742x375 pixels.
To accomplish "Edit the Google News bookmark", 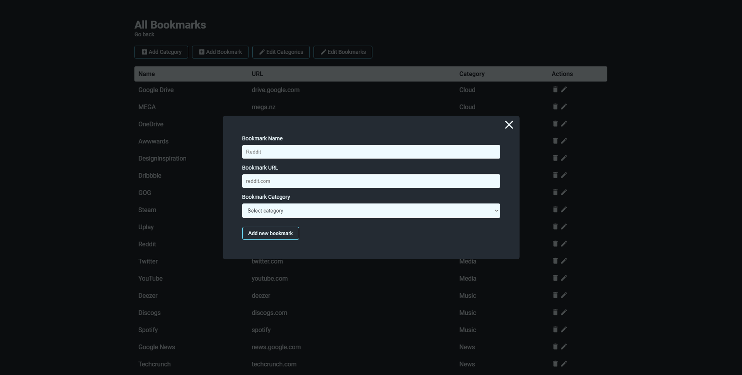I will coord(564,347).
